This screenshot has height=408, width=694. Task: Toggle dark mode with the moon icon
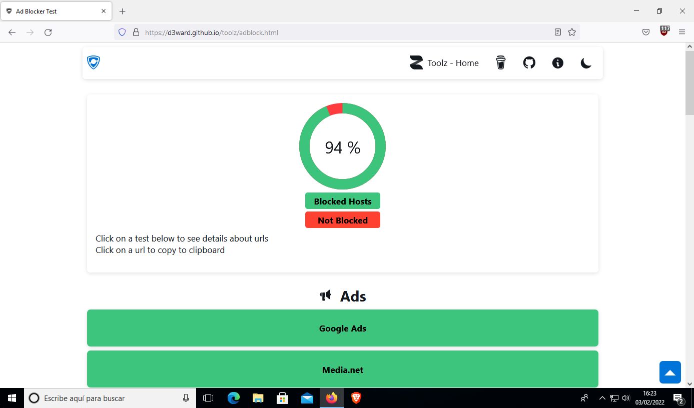click(x=586, y=62)
